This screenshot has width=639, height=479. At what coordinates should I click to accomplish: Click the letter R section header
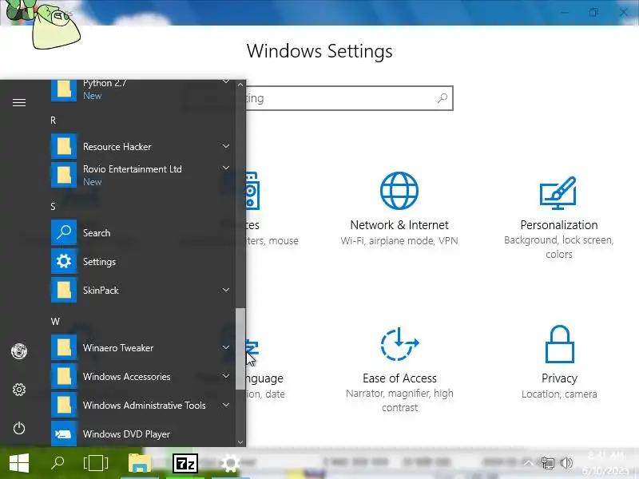click(54, 121)
